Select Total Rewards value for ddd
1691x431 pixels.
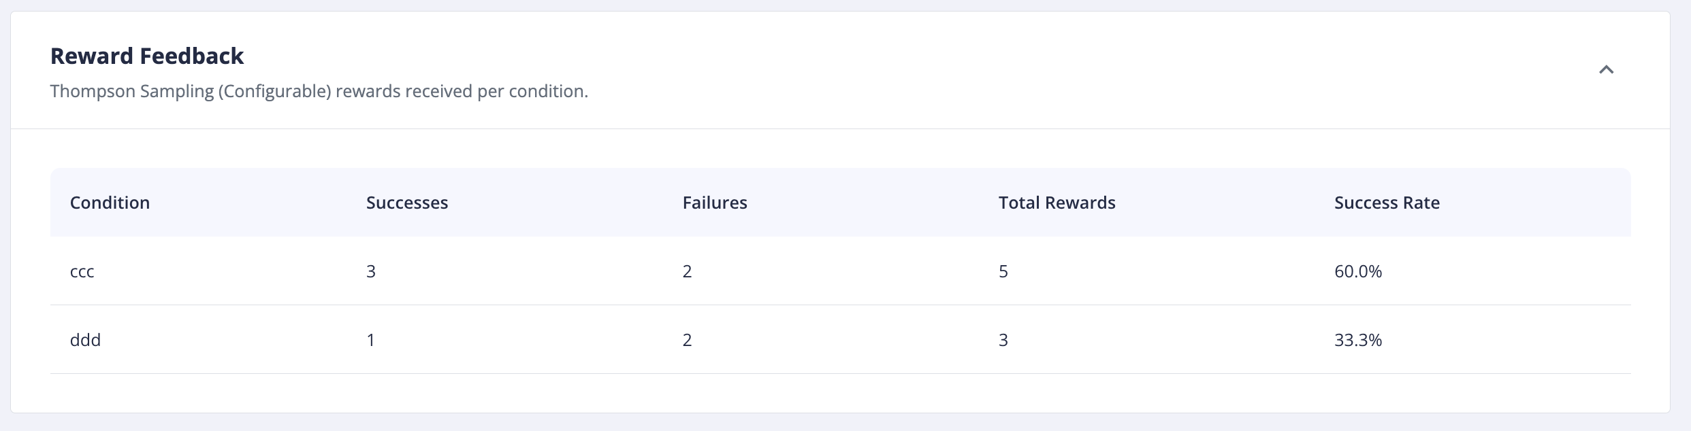tap(1003, 340)
